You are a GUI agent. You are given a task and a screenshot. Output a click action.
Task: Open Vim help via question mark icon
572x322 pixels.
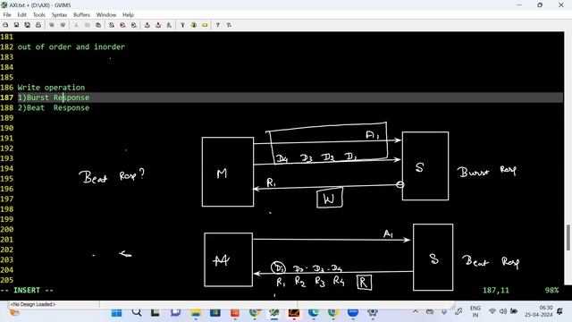click(218, 25)
